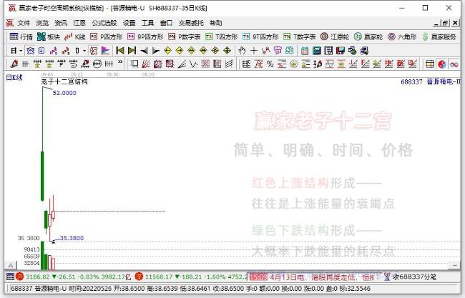Jump to last bar with green end arrow

point(132,51)
